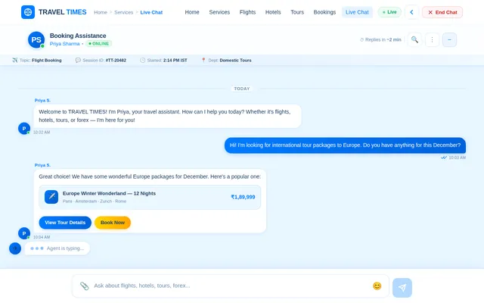Focus the Ask about flights message field
Viewport: 484px width, 303px height.
[x=231, y=286]
